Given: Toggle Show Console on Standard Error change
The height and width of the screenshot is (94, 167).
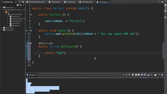Looking at the screenshot, I should click(145, 75).
